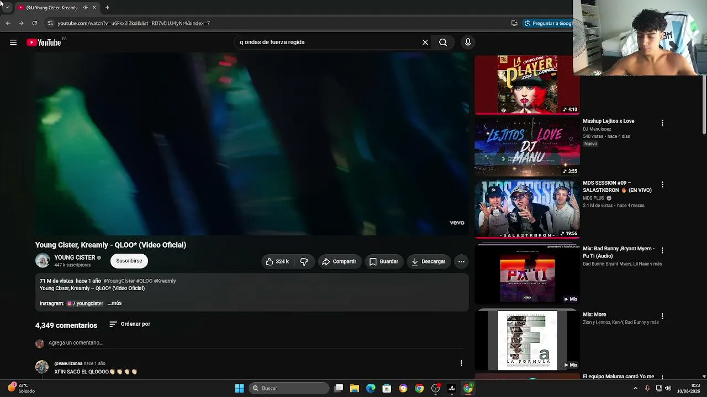Click the magnifying glass search button
Image resolution: width=707 pixels, height=397 pixels.
pos(443,42)
